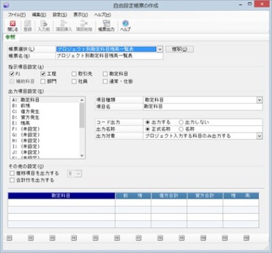Open the ファイル(F) menu
Screen dimensions: 272x253
coord(17,15)
